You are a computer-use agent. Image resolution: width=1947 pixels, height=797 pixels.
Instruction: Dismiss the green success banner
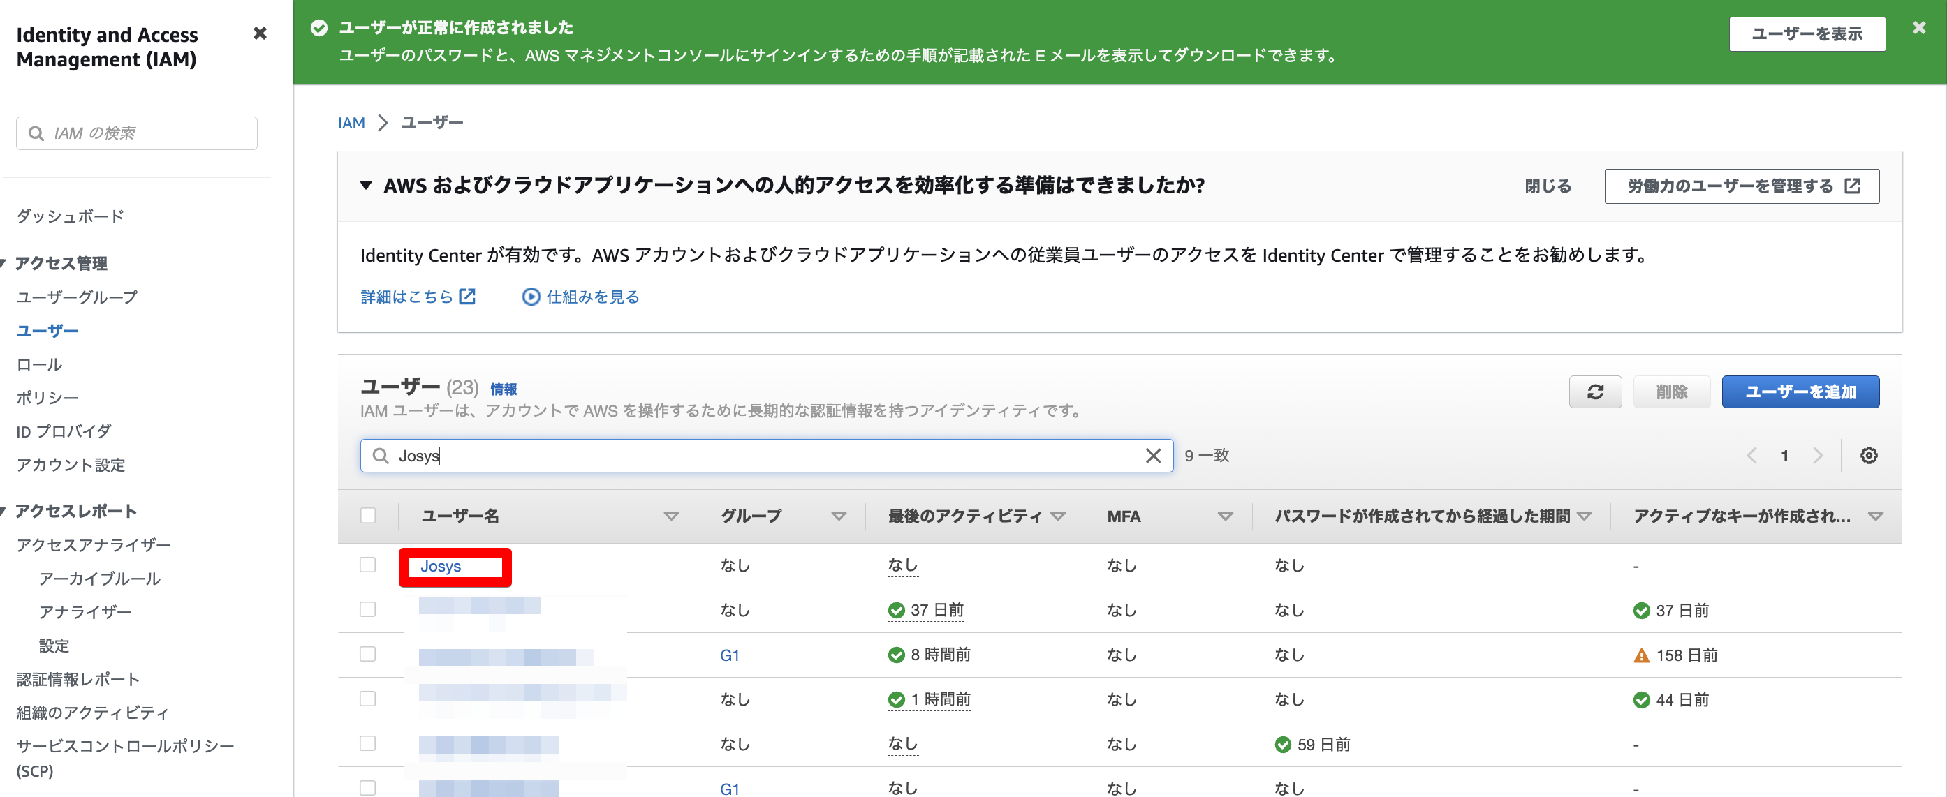pyautogui.click(x=1918, y=28)
